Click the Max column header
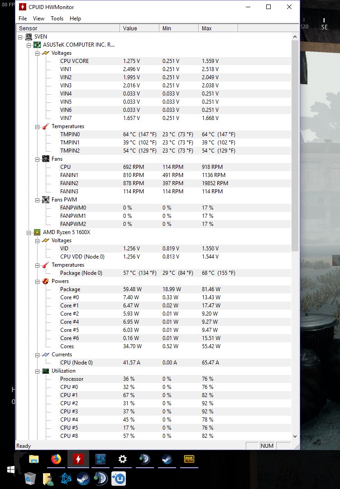This screenshot has height=489, width=340. tap(218, 28)
